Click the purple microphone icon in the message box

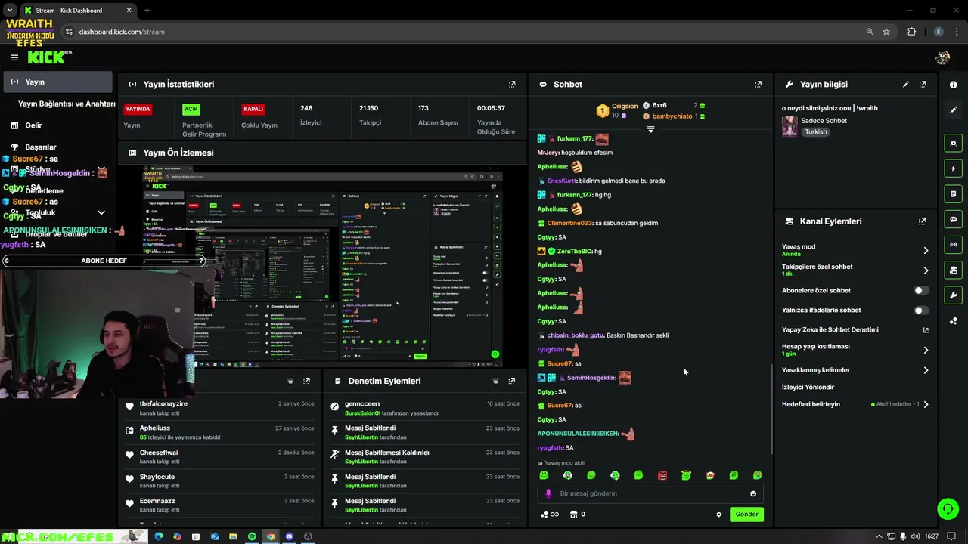548,493
